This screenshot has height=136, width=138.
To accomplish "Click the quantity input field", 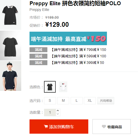I will point(50,112).
